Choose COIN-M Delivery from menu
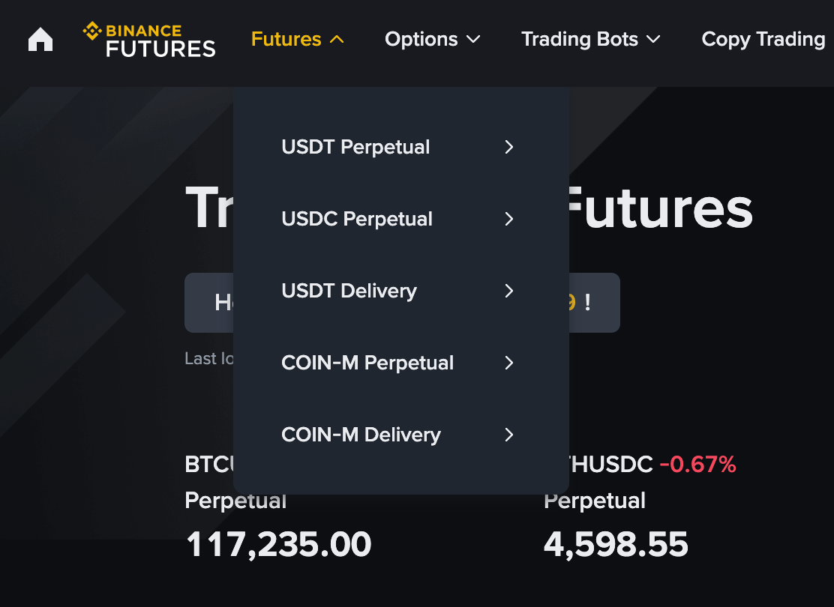 [x=361, y=435]
